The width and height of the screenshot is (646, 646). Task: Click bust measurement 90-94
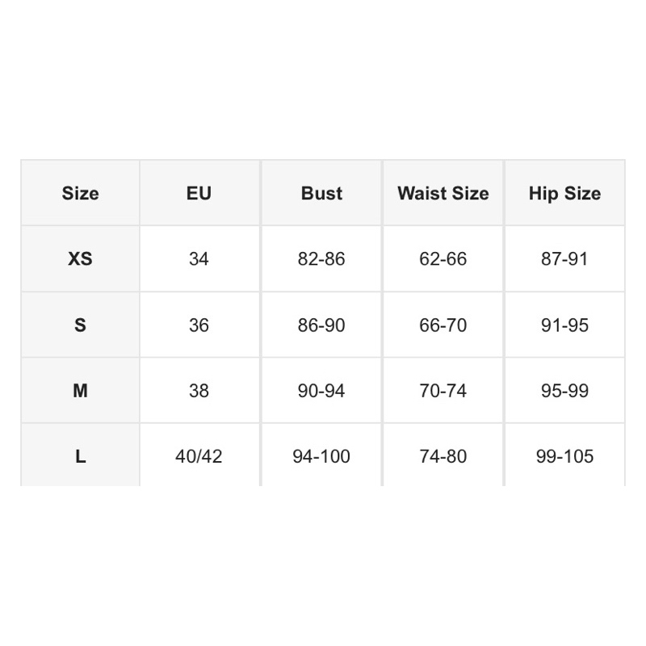tap(321, 391)
